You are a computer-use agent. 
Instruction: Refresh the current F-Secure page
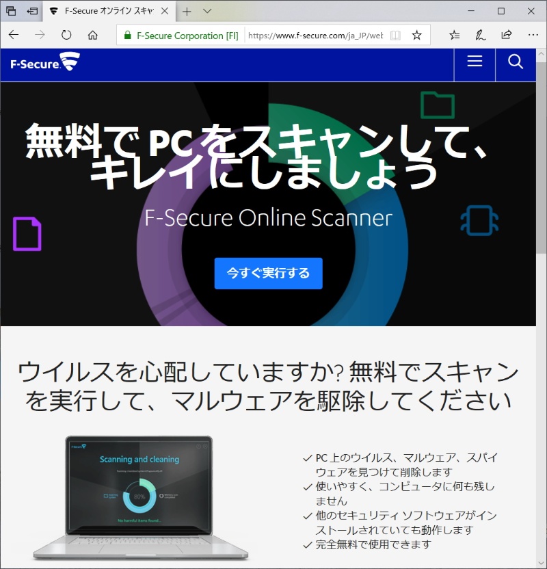66,35
